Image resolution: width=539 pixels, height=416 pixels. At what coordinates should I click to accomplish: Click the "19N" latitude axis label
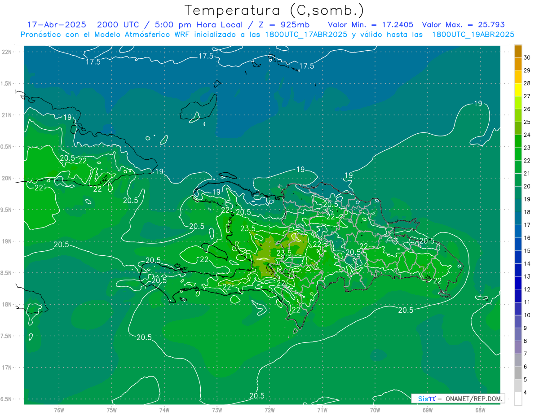coord(6,241)
